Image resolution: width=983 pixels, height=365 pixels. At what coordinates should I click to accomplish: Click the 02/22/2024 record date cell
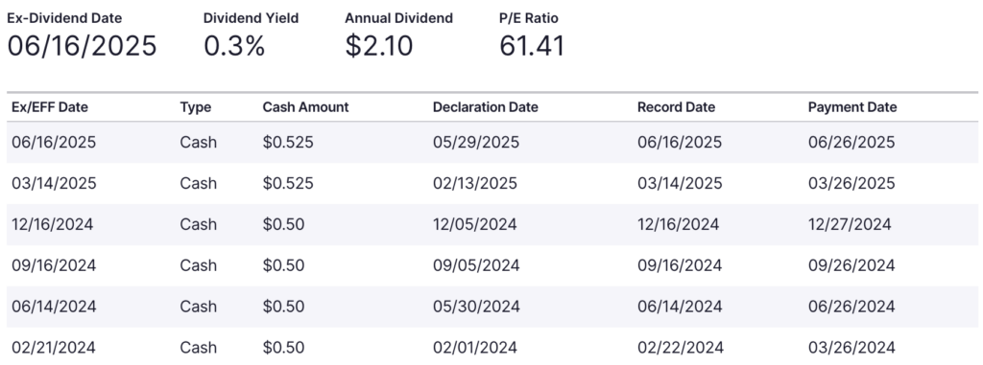(681, 348)
